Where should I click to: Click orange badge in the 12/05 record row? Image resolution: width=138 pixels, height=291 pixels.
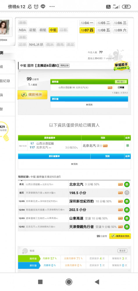click(x=120, y=201)
